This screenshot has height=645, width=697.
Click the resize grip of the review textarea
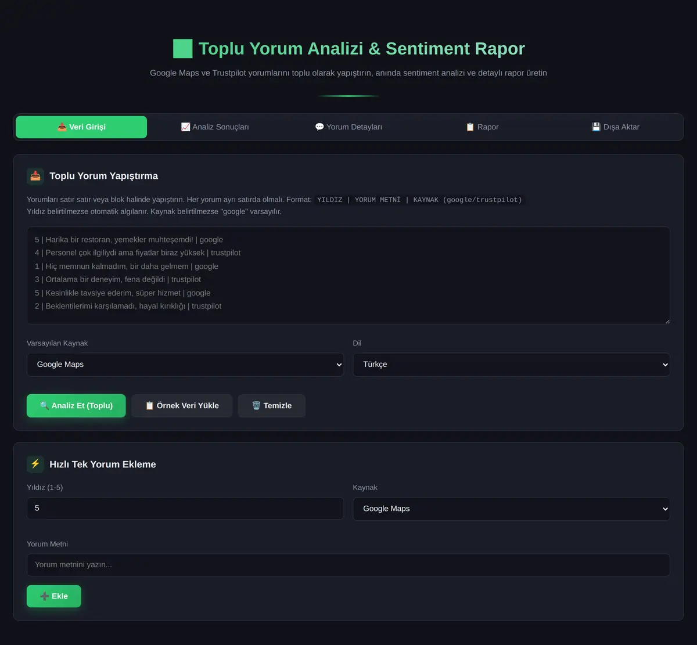(667, 321)
